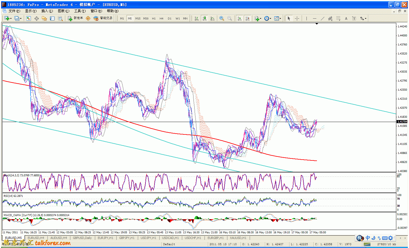Select the Trendline drawing tool
This screenshot has height=248, width=409.
[322, 18]
